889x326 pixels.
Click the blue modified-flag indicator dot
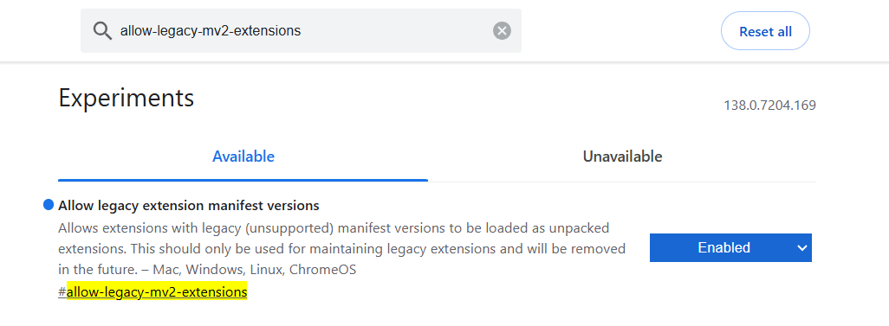click(x=49, y=205)
